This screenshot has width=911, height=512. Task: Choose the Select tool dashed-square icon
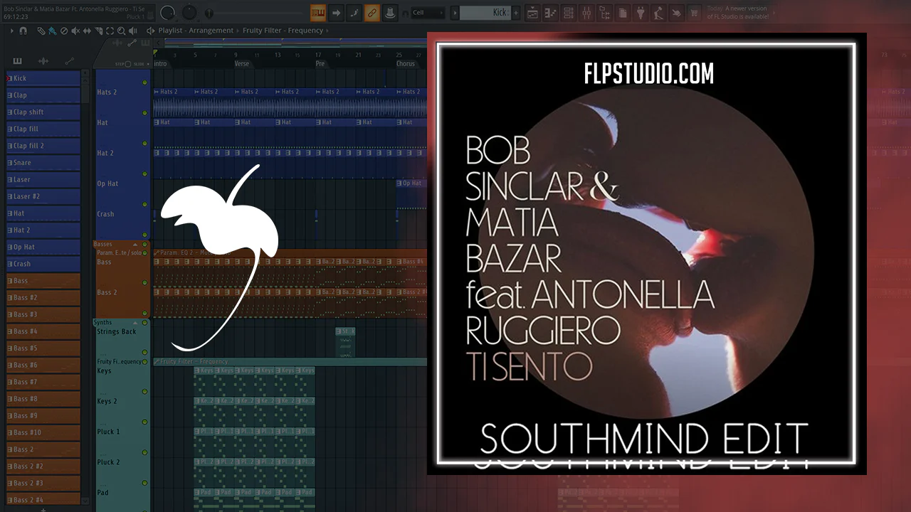pos(110,31)
